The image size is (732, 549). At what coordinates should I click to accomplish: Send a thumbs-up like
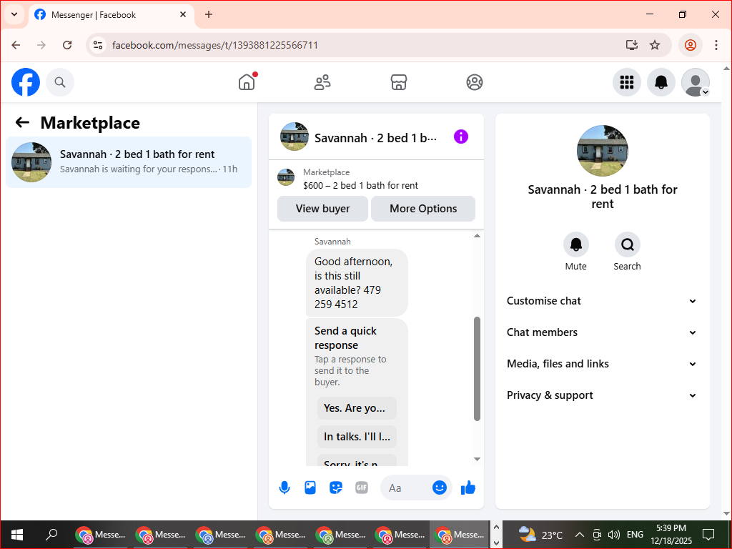coord(468,488)
